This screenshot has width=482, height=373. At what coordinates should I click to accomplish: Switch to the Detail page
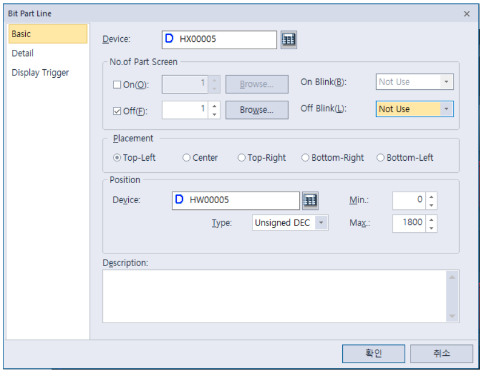[23, 53]
